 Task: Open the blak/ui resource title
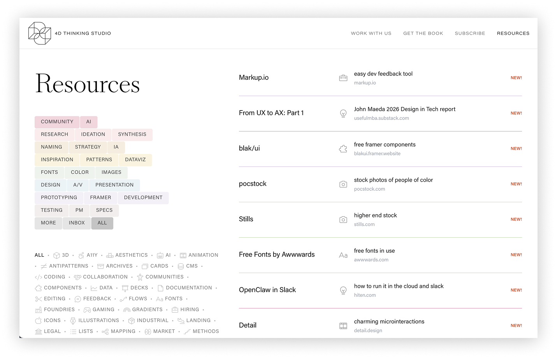coord(250,149)
